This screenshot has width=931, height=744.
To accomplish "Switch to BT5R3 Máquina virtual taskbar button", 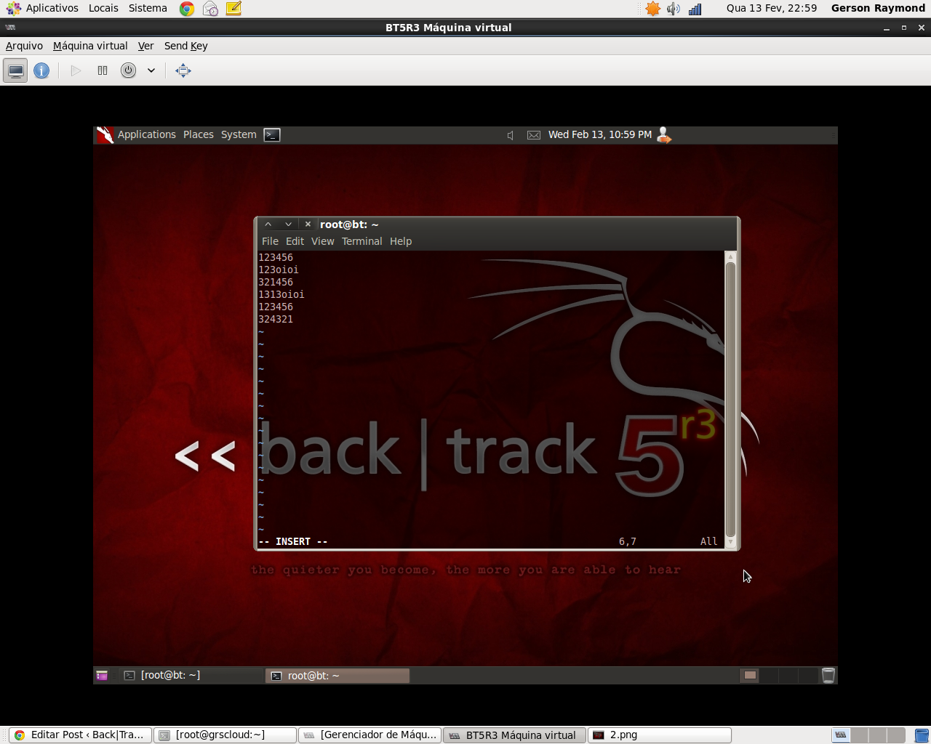I will pos(514,735).
